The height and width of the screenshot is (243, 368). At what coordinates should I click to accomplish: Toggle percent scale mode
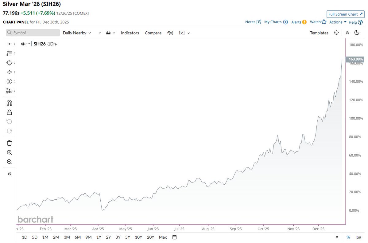[348, 237]
